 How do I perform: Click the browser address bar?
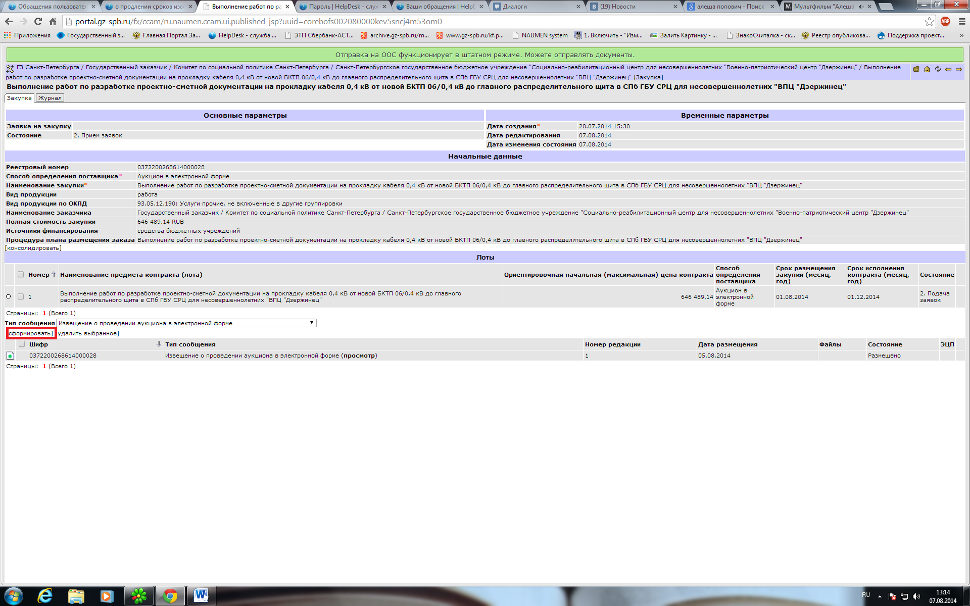(x=455, y=21)
